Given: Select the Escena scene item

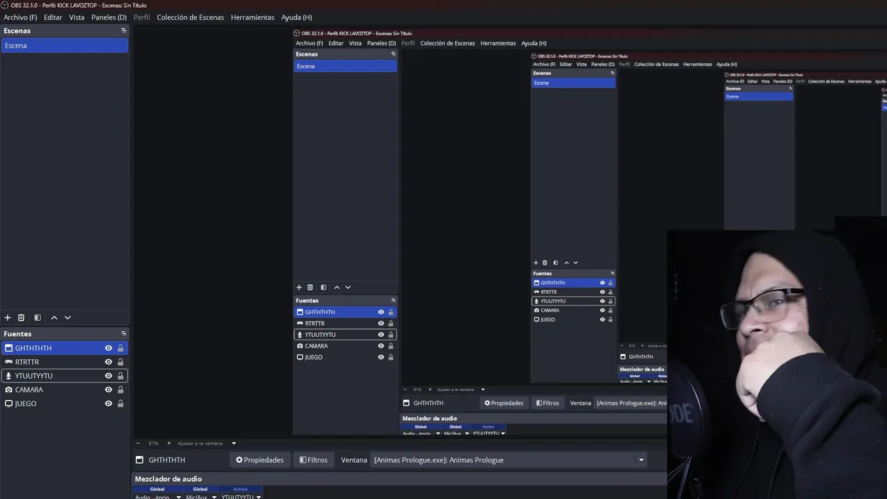Looking at the screenshot, I should (64, 46).
